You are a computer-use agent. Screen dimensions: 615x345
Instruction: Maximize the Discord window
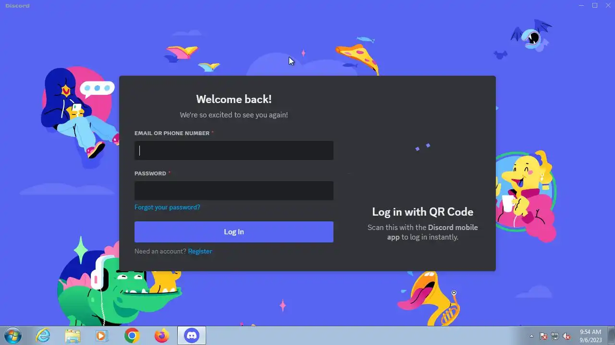pos(595,5)
